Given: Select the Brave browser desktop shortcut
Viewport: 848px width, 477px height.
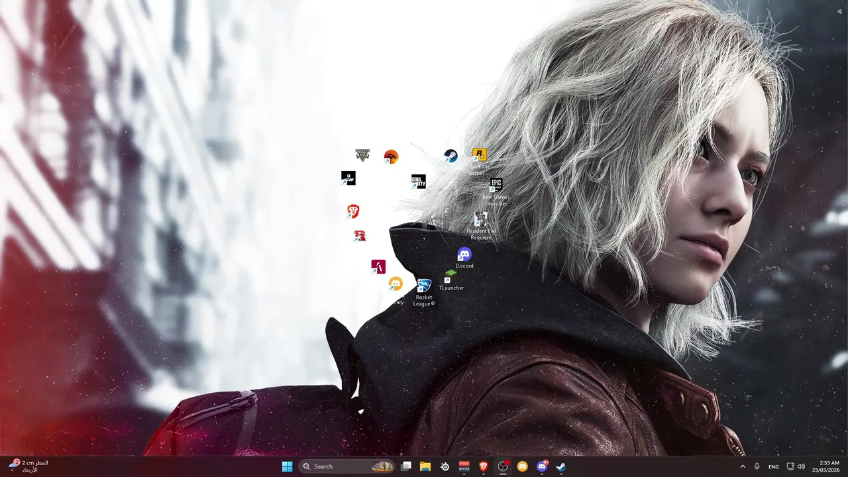Looking at the screenshot, I should pos(353,211).
